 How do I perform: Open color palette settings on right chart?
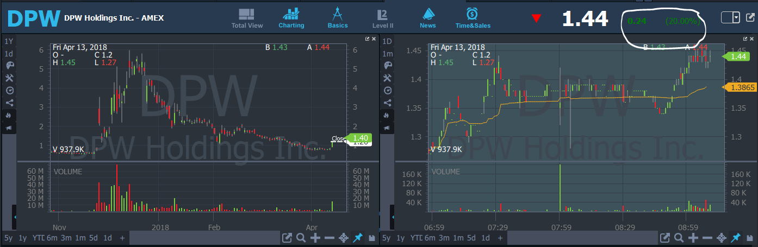(388, 66)
